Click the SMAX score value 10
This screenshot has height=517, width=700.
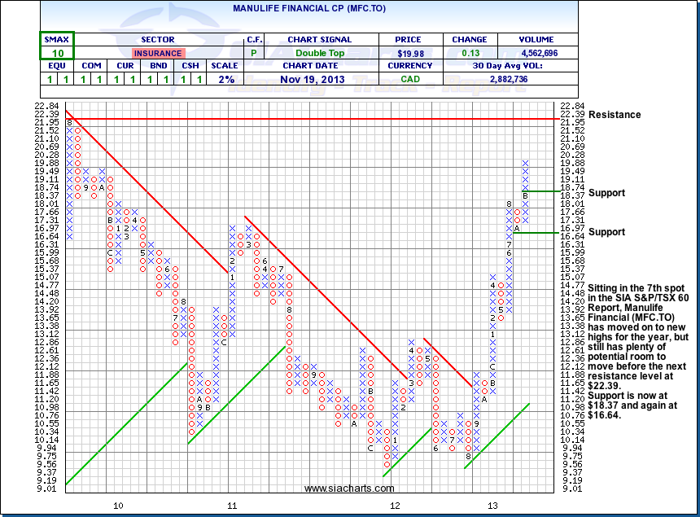(56, 53)
